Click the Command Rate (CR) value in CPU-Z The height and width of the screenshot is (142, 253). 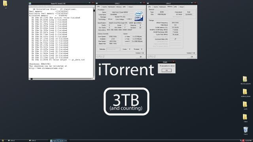tap(175, 39)
